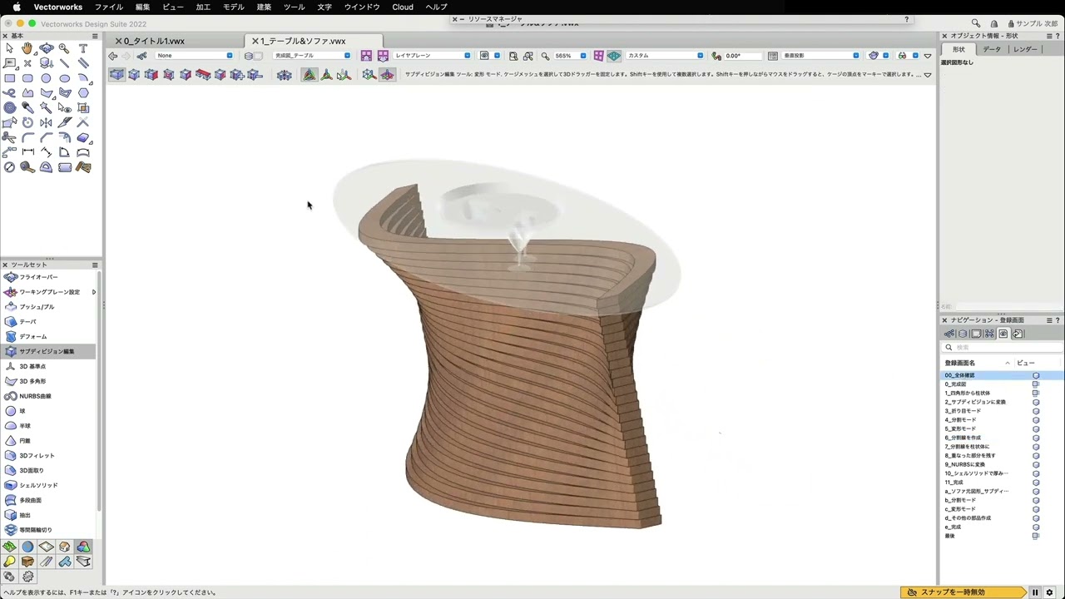Open the None class dropdown
This screenshot has width=1065, height=599.
point(194,56)
